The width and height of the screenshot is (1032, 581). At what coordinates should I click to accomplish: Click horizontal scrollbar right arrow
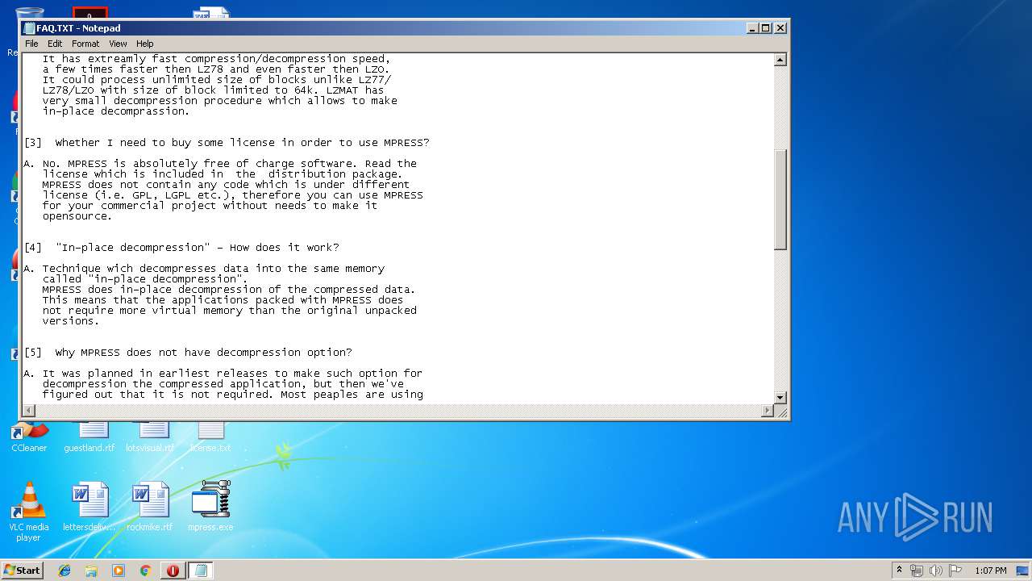(x=768, y=411)
